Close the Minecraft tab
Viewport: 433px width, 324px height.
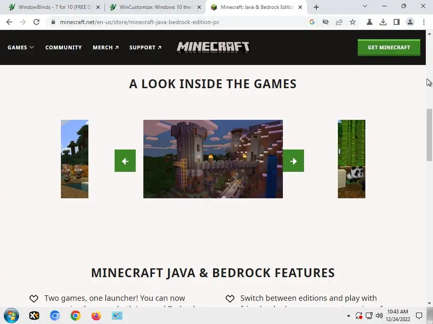(300, 7)
